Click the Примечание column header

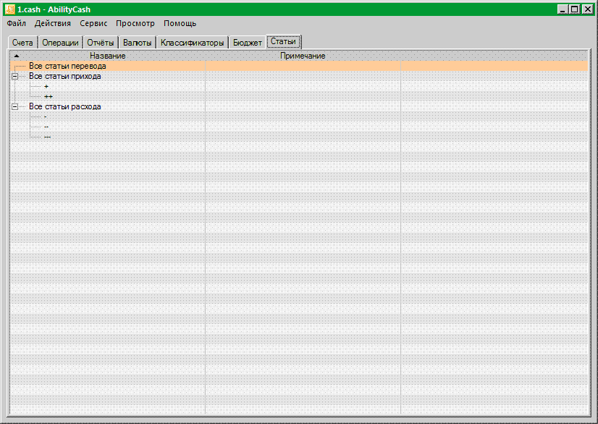(303, 56)
